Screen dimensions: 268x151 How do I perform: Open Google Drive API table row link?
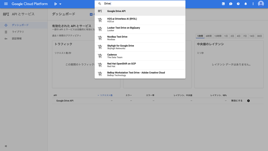65,101
